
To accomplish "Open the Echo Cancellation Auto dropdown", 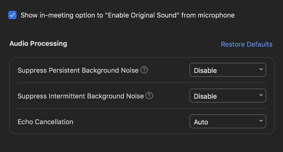I will [228, 121].
